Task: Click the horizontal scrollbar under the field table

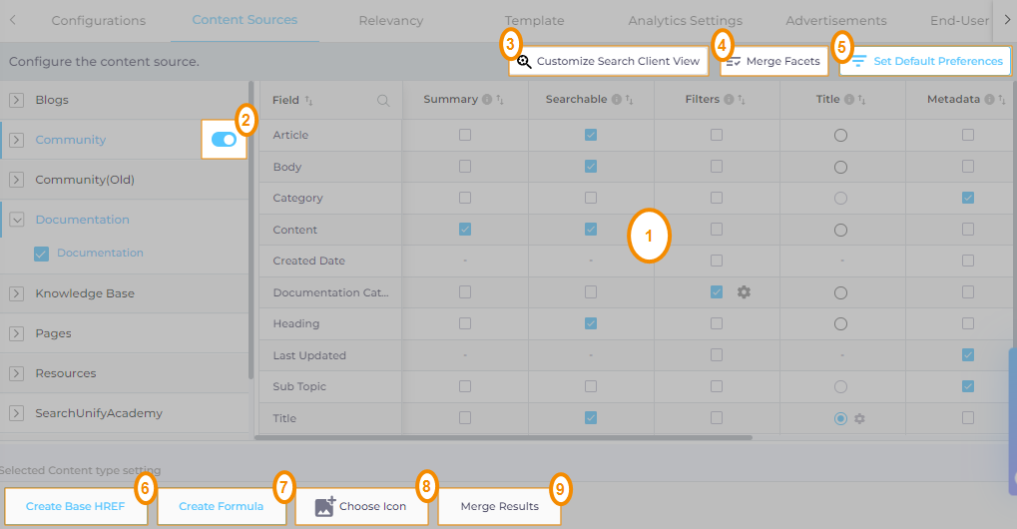Action: [503, 437]
